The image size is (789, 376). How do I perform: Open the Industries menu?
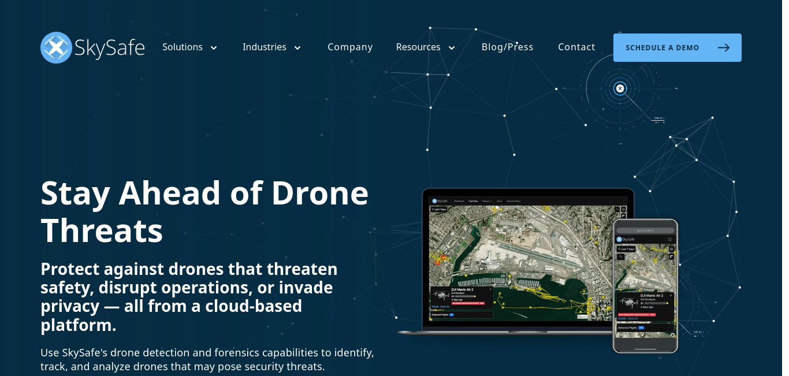coord(265,47)
